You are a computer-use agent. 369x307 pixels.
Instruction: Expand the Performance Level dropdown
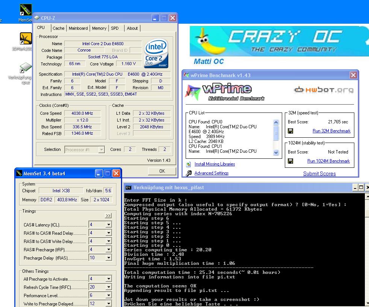(109, 295)
